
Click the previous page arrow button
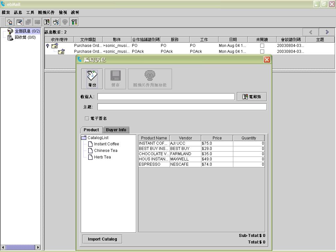310,32
